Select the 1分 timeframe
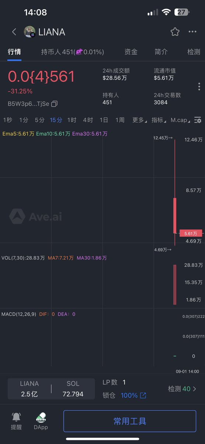 24,120
